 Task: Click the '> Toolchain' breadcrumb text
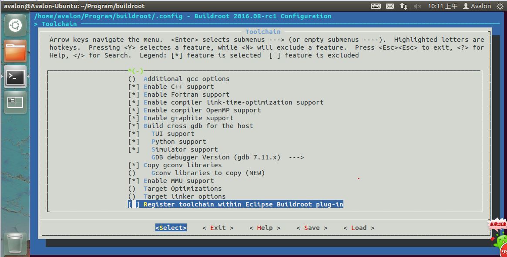point(55,24)
